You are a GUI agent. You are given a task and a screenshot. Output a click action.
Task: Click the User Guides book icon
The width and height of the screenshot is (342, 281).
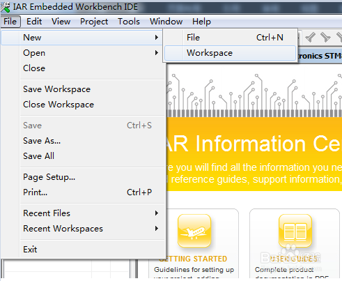tap(295, 231)
